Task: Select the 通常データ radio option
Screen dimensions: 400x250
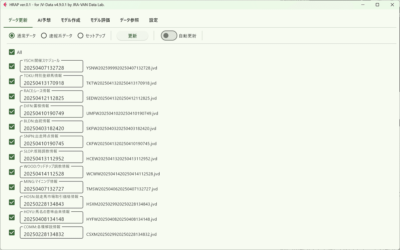Action: [12, 35]
